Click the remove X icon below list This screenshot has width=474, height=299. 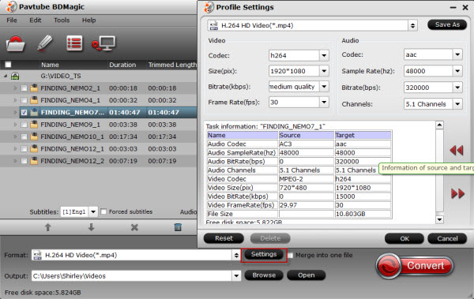pyautogui.click(x=134, y=227)
